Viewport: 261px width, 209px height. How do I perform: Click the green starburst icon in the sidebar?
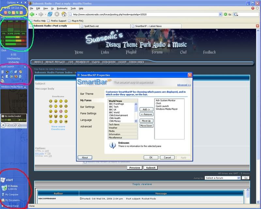tap(9, 12)
